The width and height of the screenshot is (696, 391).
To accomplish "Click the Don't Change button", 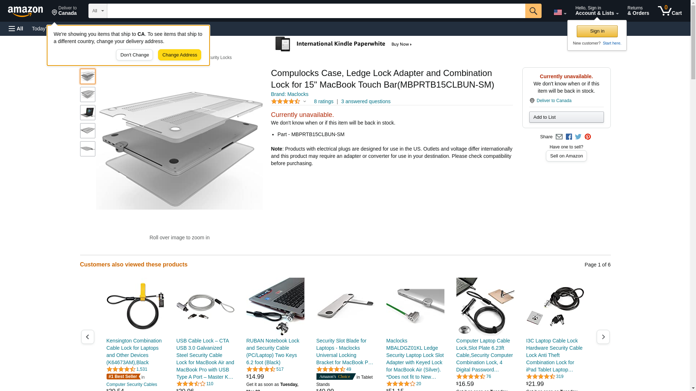I will click(134, 55).
